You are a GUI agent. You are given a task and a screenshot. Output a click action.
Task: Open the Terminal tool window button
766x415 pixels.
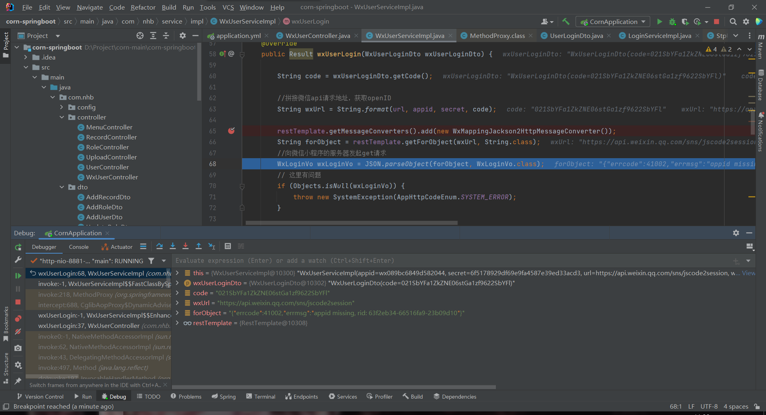point(261,397)
